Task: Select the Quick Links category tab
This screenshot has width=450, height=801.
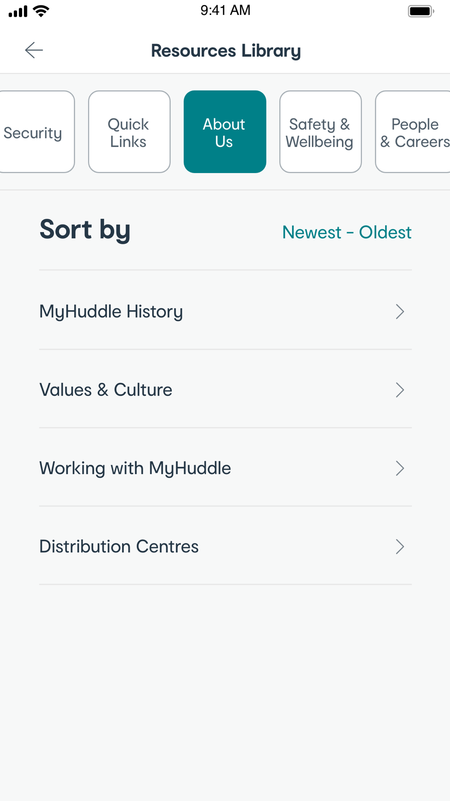Action: click(129, 132)
